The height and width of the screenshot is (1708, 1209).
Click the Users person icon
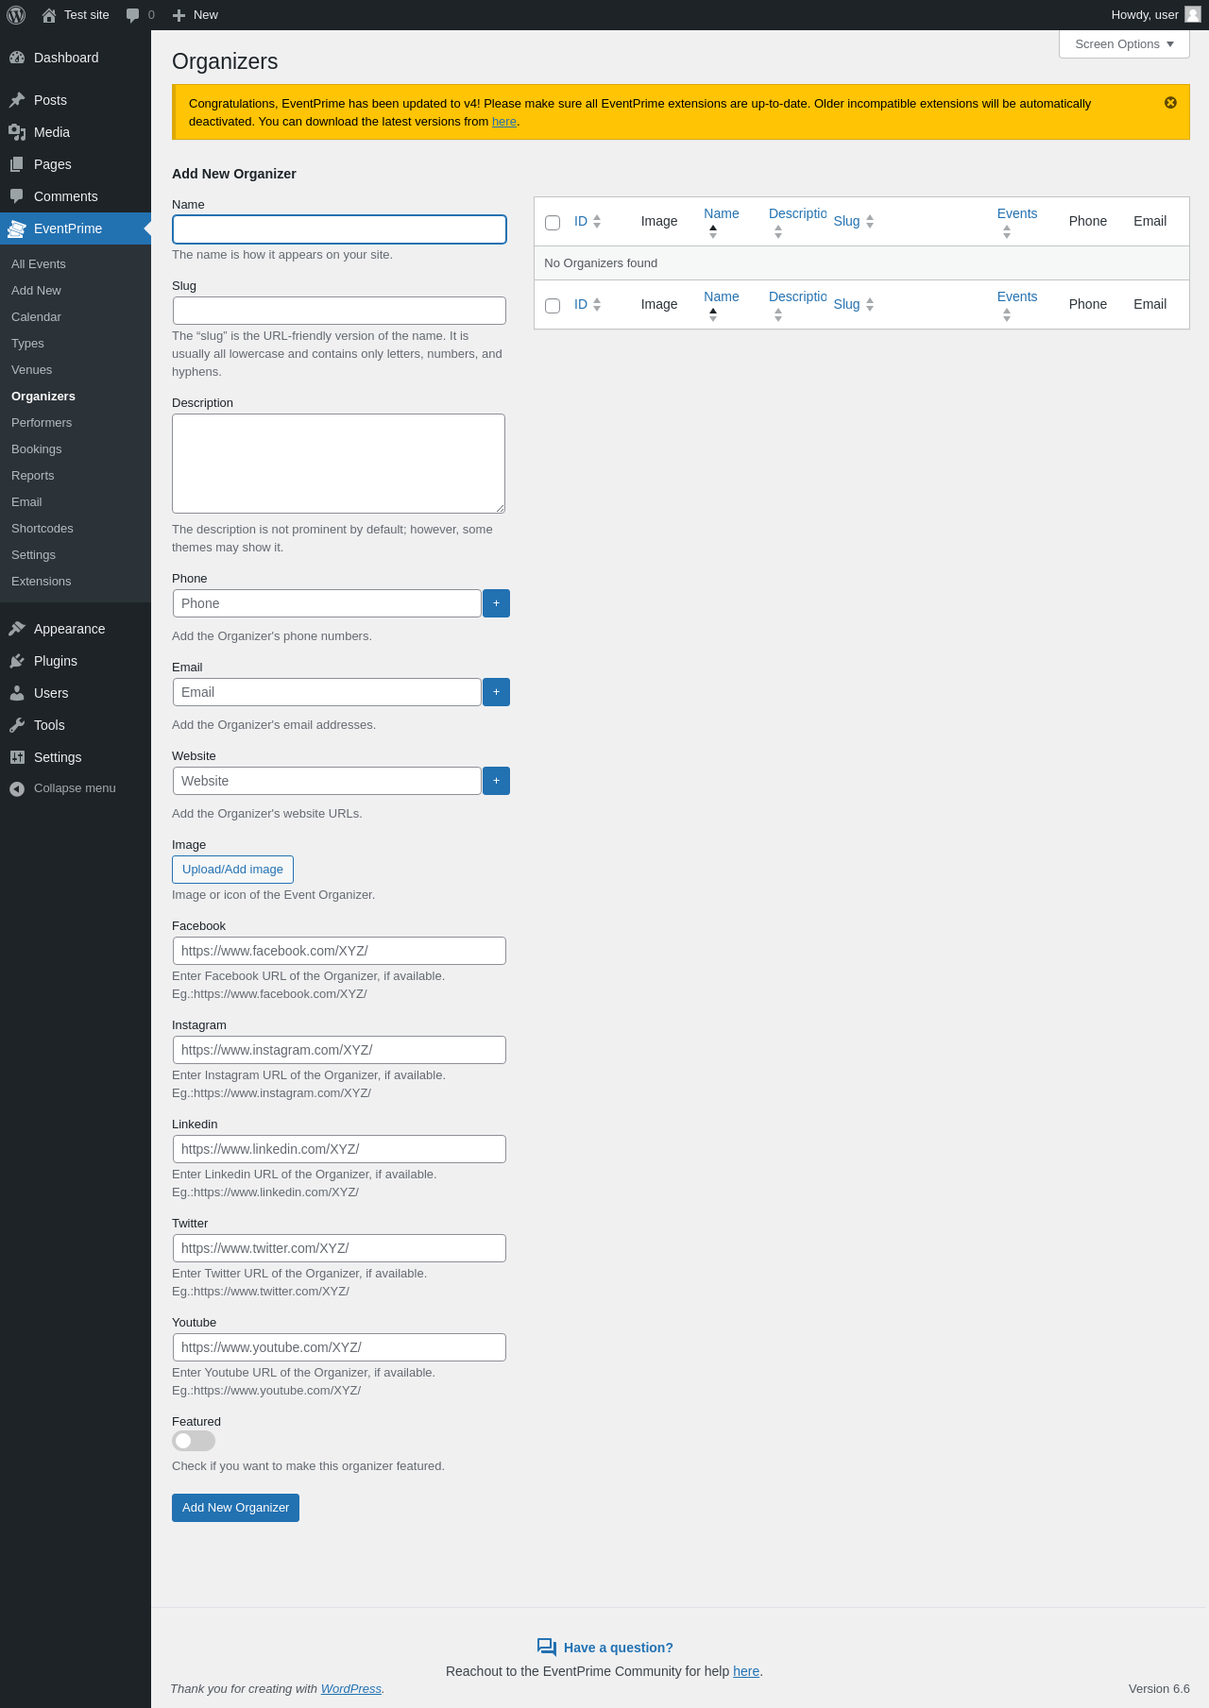(17, 693)
